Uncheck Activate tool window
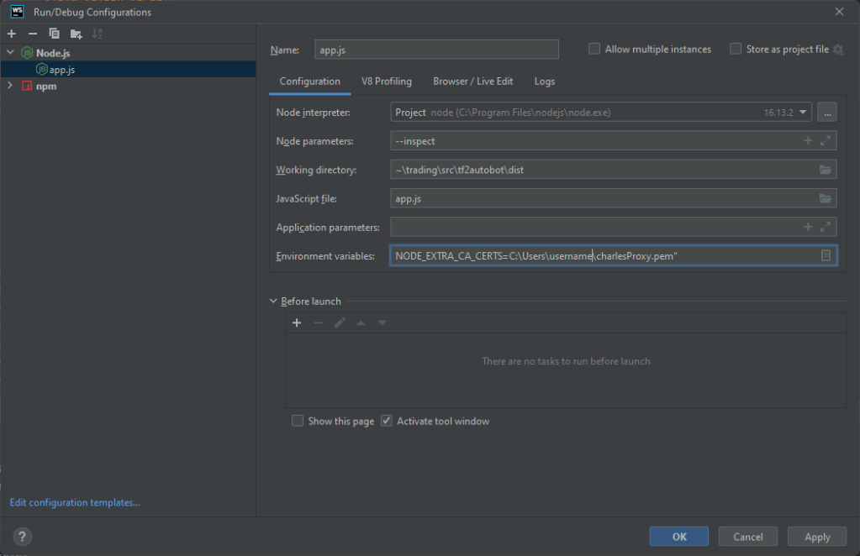 386,421
